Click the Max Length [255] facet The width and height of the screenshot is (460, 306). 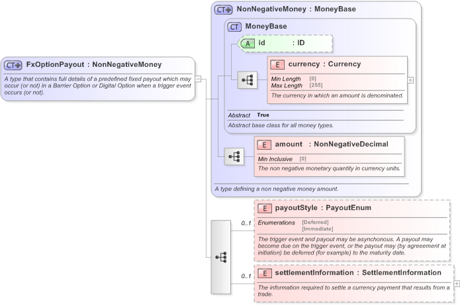[x=297, y=85]
